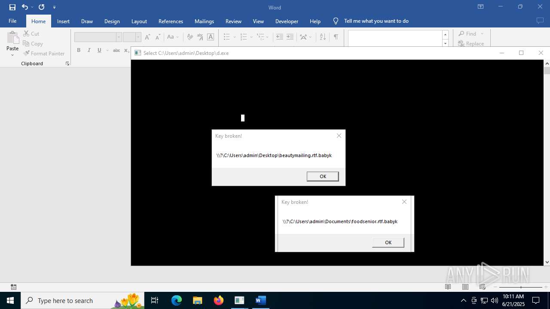
Task: Click OK on the foodsenior.rtf.babyk dialog
Action: click(388, 242)
